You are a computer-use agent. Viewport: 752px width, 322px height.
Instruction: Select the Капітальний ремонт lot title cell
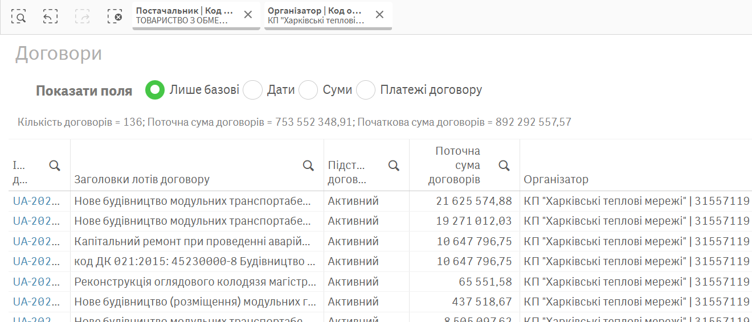point(197,241)
